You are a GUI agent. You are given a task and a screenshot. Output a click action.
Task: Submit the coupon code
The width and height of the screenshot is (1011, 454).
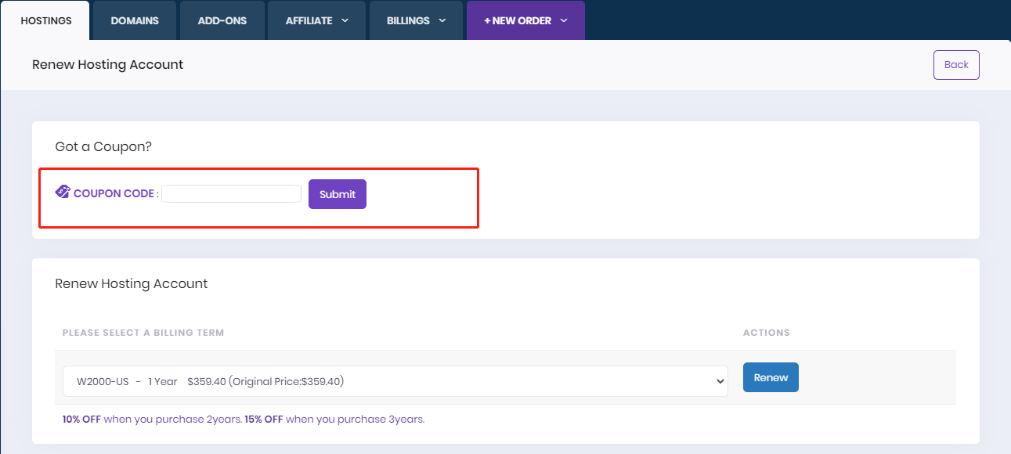pyautogui.click(x=337, y=194)
